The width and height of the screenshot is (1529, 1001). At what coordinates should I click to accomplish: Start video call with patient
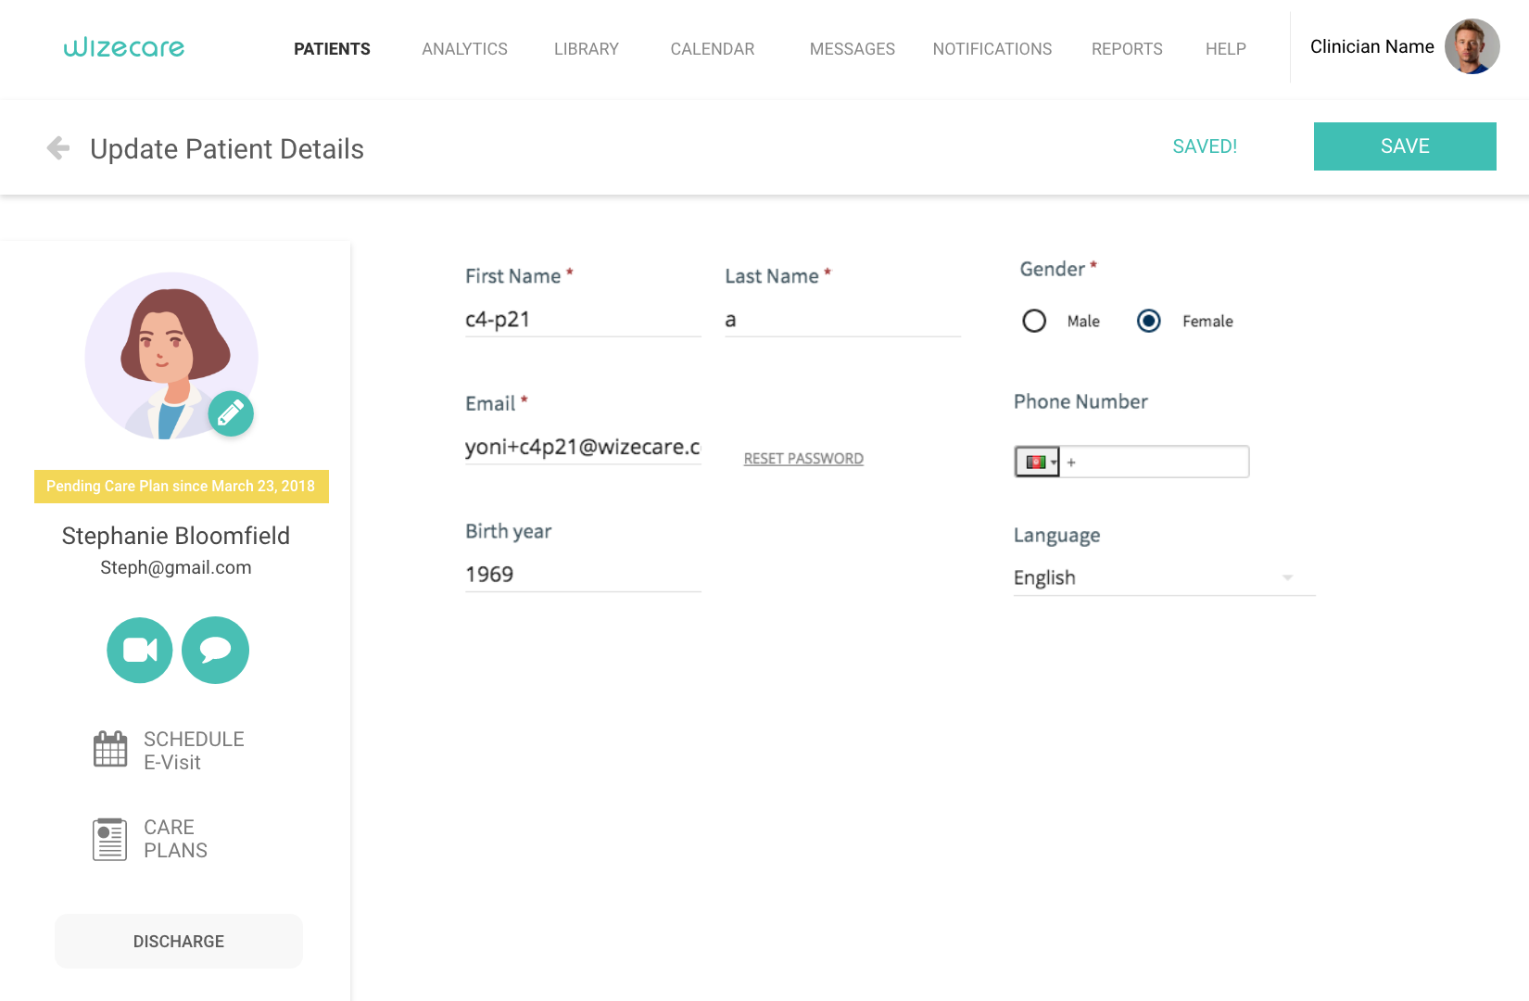pyautogui.click(x=140, y=651)
